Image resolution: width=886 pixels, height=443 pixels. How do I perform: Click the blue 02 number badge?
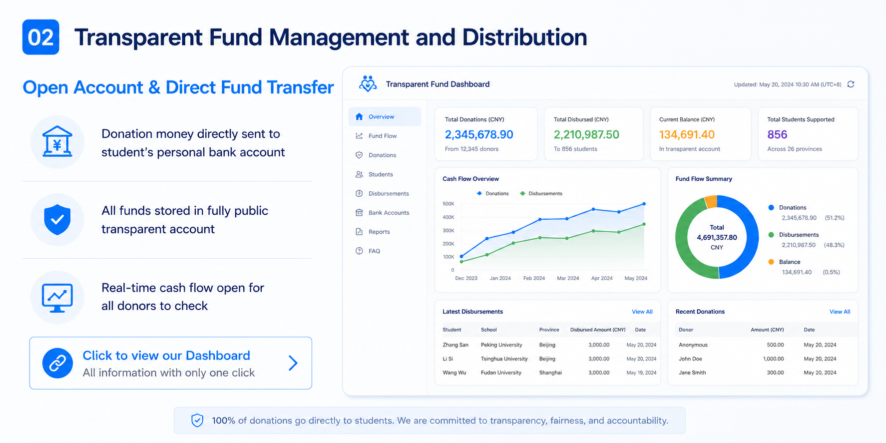41,37
